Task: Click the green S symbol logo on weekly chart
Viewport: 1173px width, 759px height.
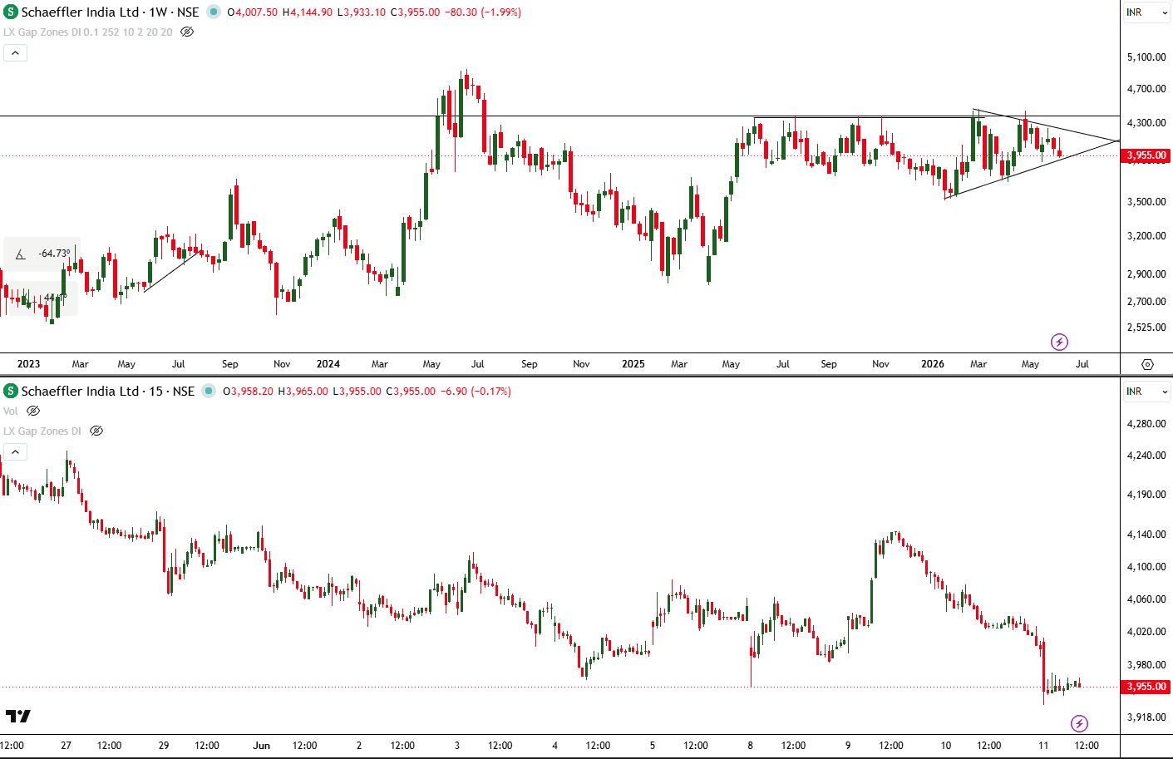Action: [11, 12]
